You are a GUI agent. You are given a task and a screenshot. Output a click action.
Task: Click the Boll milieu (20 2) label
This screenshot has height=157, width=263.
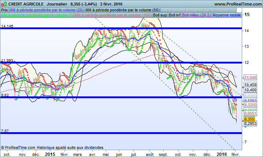pos(197,15)
